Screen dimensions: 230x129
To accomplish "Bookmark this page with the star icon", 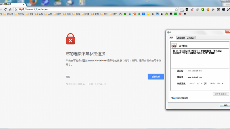I will [x=176, y=9].
